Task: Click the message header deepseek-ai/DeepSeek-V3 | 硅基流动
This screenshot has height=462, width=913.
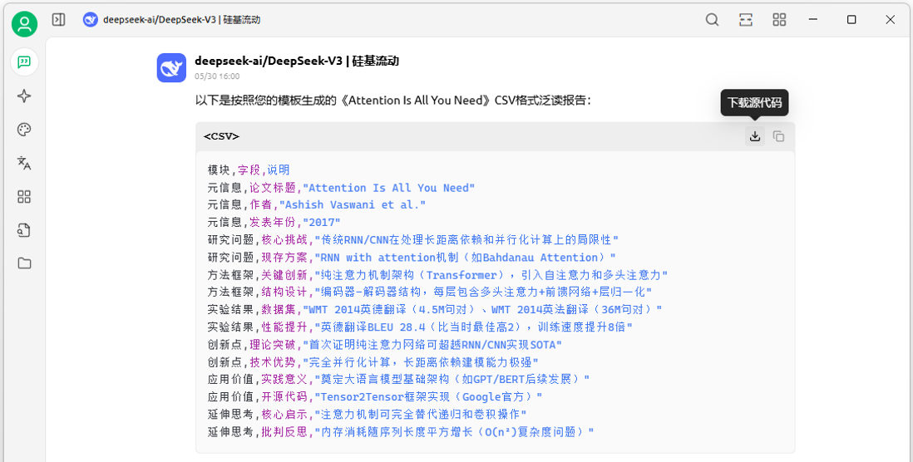Action: (x=297, y=61)
